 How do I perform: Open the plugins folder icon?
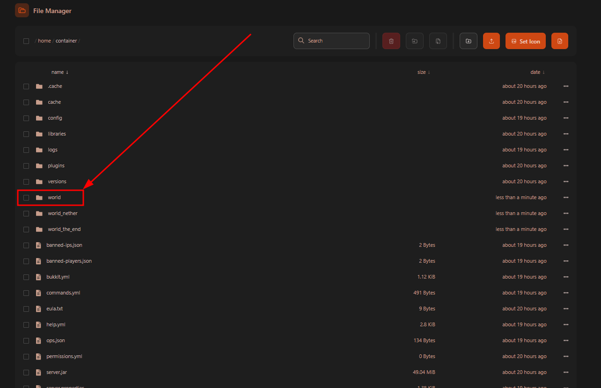[39, 165]
